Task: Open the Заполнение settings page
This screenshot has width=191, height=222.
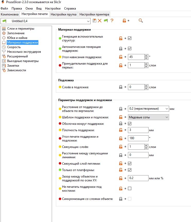Action: [x=16, y=33]
